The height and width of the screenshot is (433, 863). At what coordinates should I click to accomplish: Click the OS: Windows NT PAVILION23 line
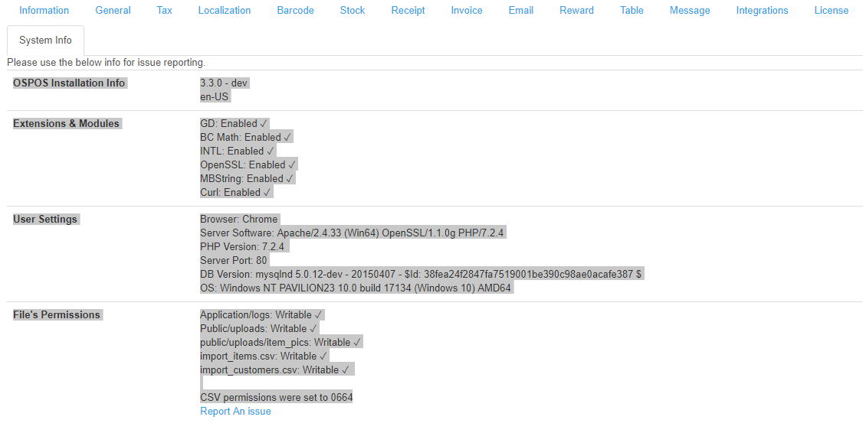(356, 288)
